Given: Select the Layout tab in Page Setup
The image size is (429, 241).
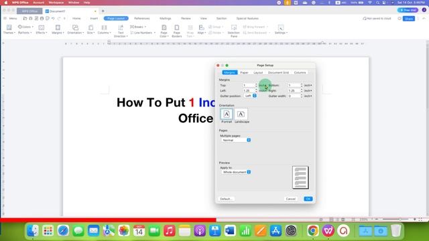Looking at the screenshot, I should click(258, 73).
